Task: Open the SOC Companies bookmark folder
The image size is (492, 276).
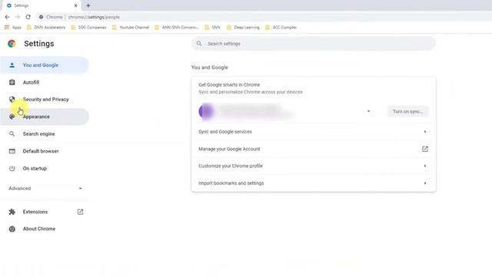Action: [89, 28]
